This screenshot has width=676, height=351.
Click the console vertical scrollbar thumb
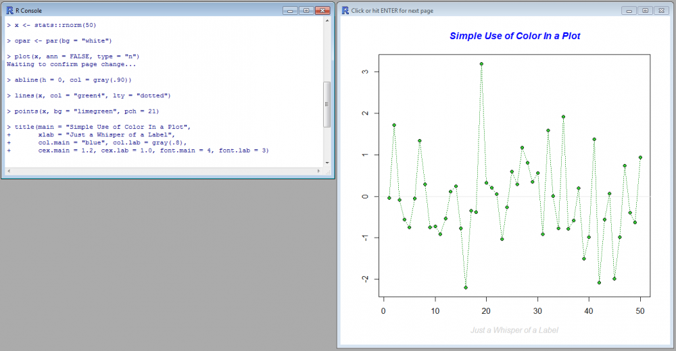pos(327,104)
